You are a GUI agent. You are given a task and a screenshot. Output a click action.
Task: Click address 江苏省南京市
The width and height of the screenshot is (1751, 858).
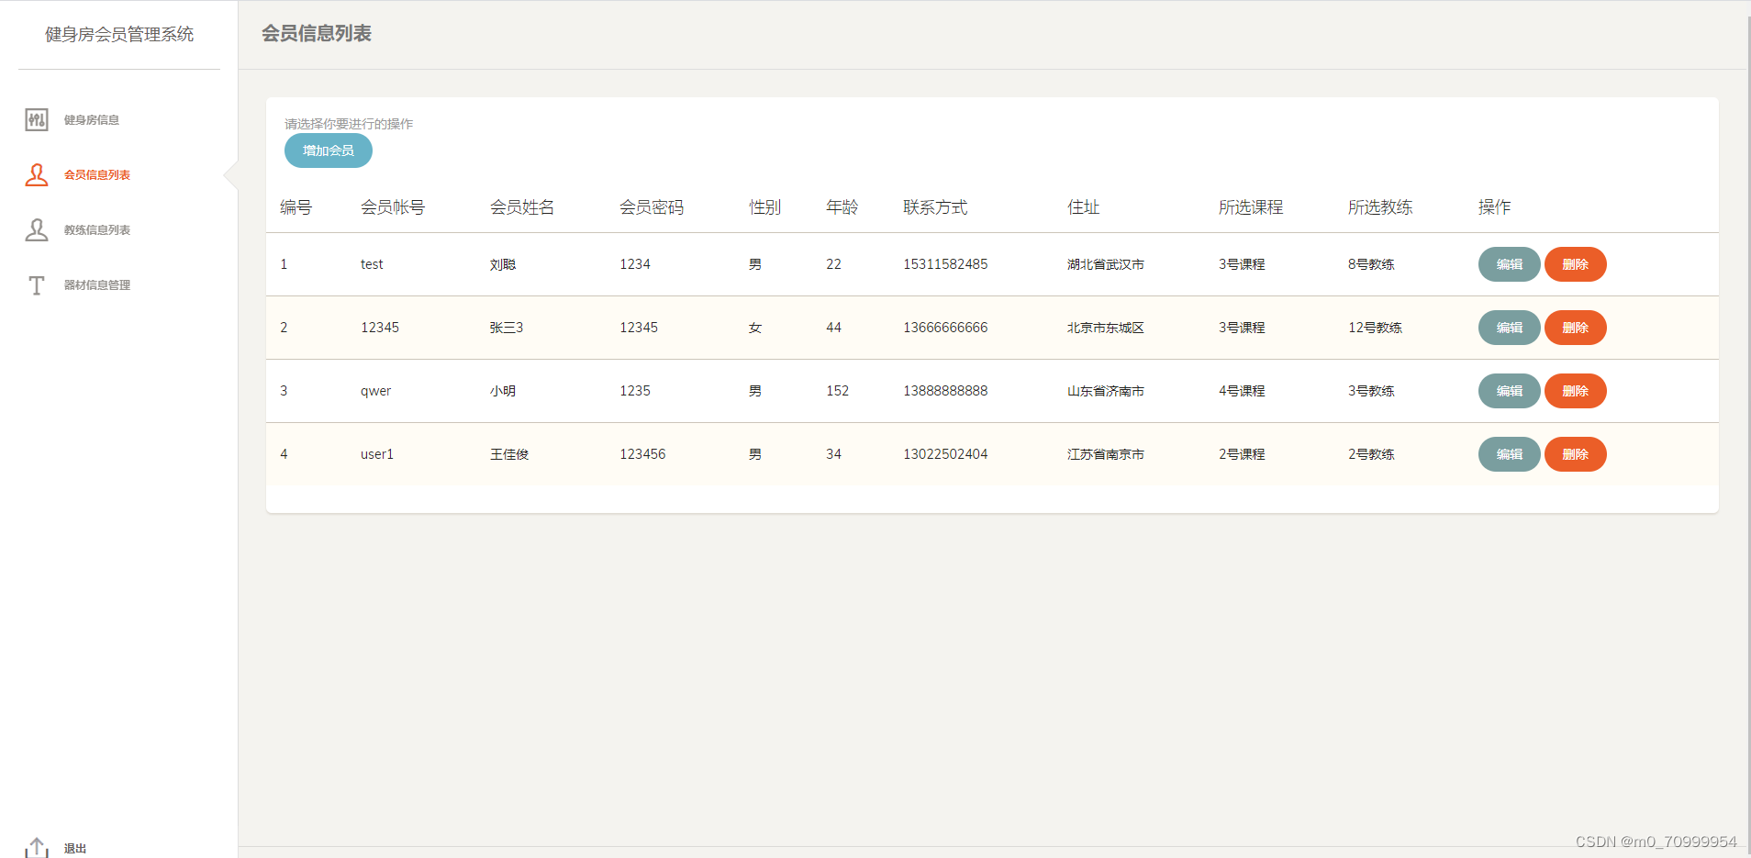click(x=1106, y=454)
